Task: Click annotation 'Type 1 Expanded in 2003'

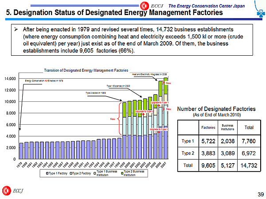Action: pos(118,86)
